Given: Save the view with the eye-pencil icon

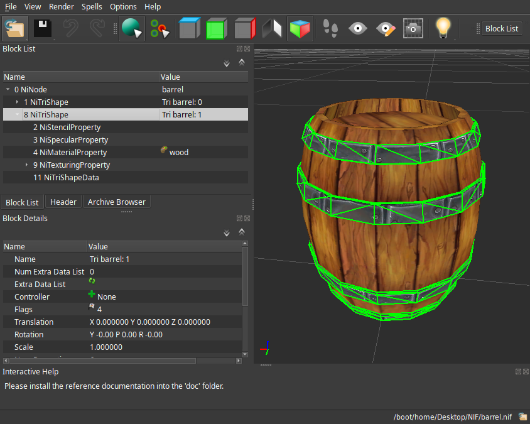Looking at the screenshot, I should pos(386,28).
